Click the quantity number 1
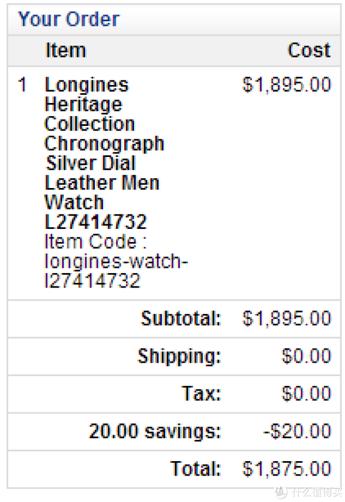 point(22,85)
